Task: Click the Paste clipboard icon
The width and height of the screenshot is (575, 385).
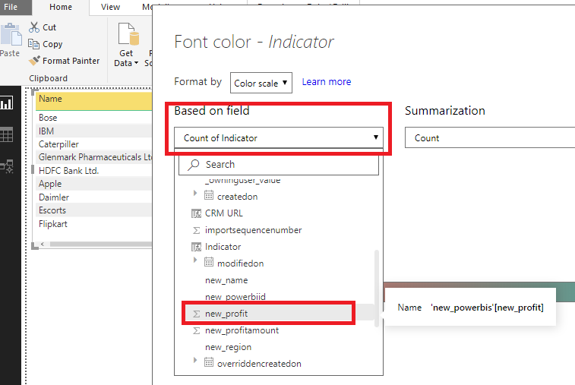Action: point(10,38)
